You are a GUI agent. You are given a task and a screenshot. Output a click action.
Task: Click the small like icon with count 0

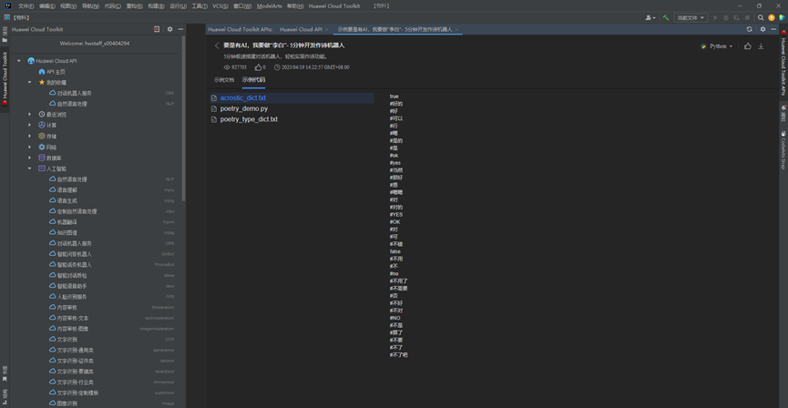pyautogui.click(x=258, y=67)
